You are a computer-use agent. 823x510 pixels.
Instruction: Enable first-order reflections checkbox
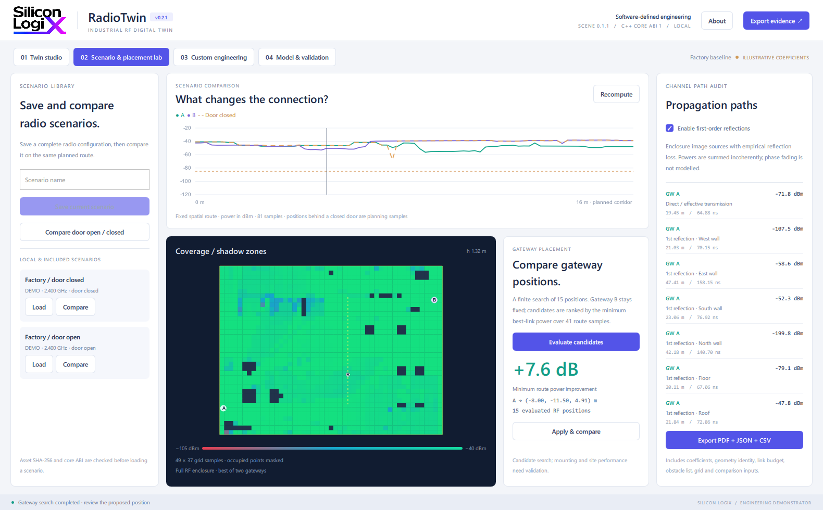[670, 128]
